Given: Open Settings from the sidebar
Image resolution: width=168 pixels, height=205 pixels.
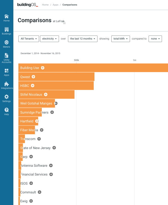Looking at the screenshot, I should (x=7, y=98).
